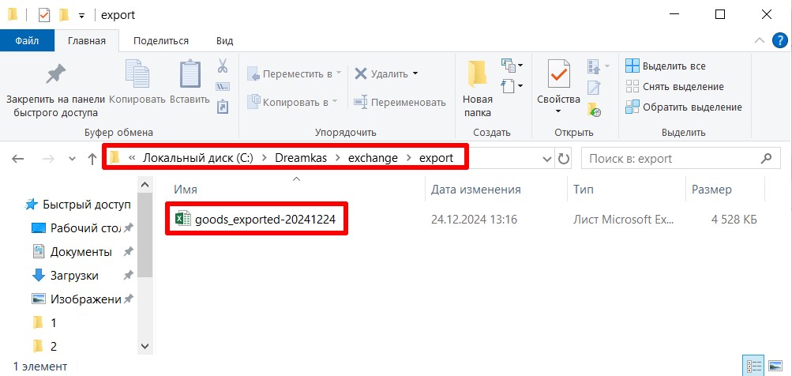Click the file size 4 528 КБ
This screenshot has width=792, height=376.
(734, 220)
